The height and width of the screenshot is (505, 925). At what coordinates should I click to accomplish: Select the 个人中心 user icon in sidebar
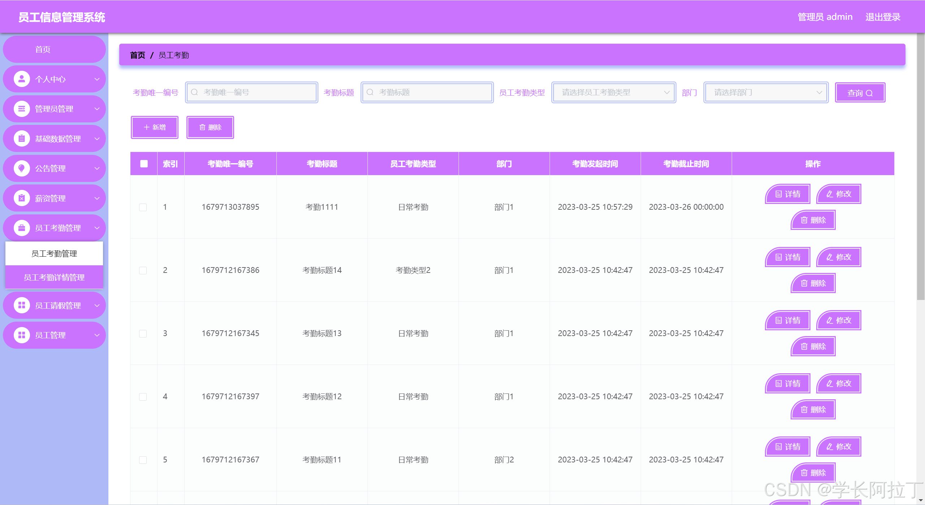[x=21, y=79]
